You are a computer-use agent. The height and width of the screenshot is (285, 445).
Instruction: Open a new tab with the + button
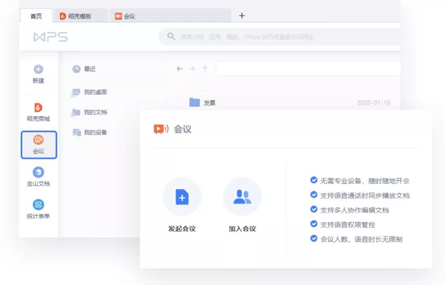point(241,15)
